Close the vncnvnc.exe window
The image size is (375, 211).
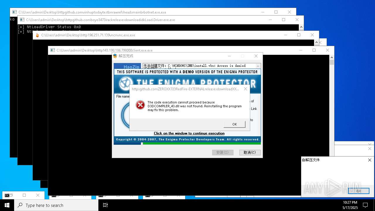pos(312,35)
